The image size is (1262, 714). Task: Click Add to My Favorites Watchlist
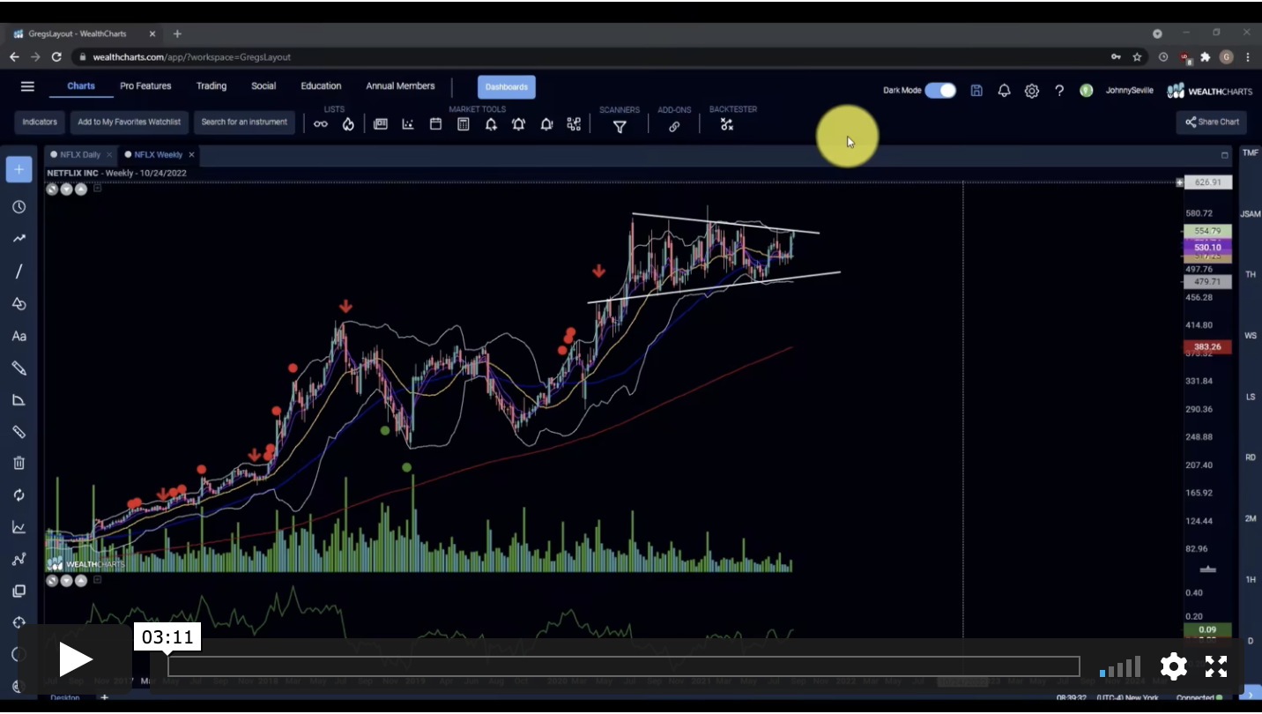tap(129, 122)
